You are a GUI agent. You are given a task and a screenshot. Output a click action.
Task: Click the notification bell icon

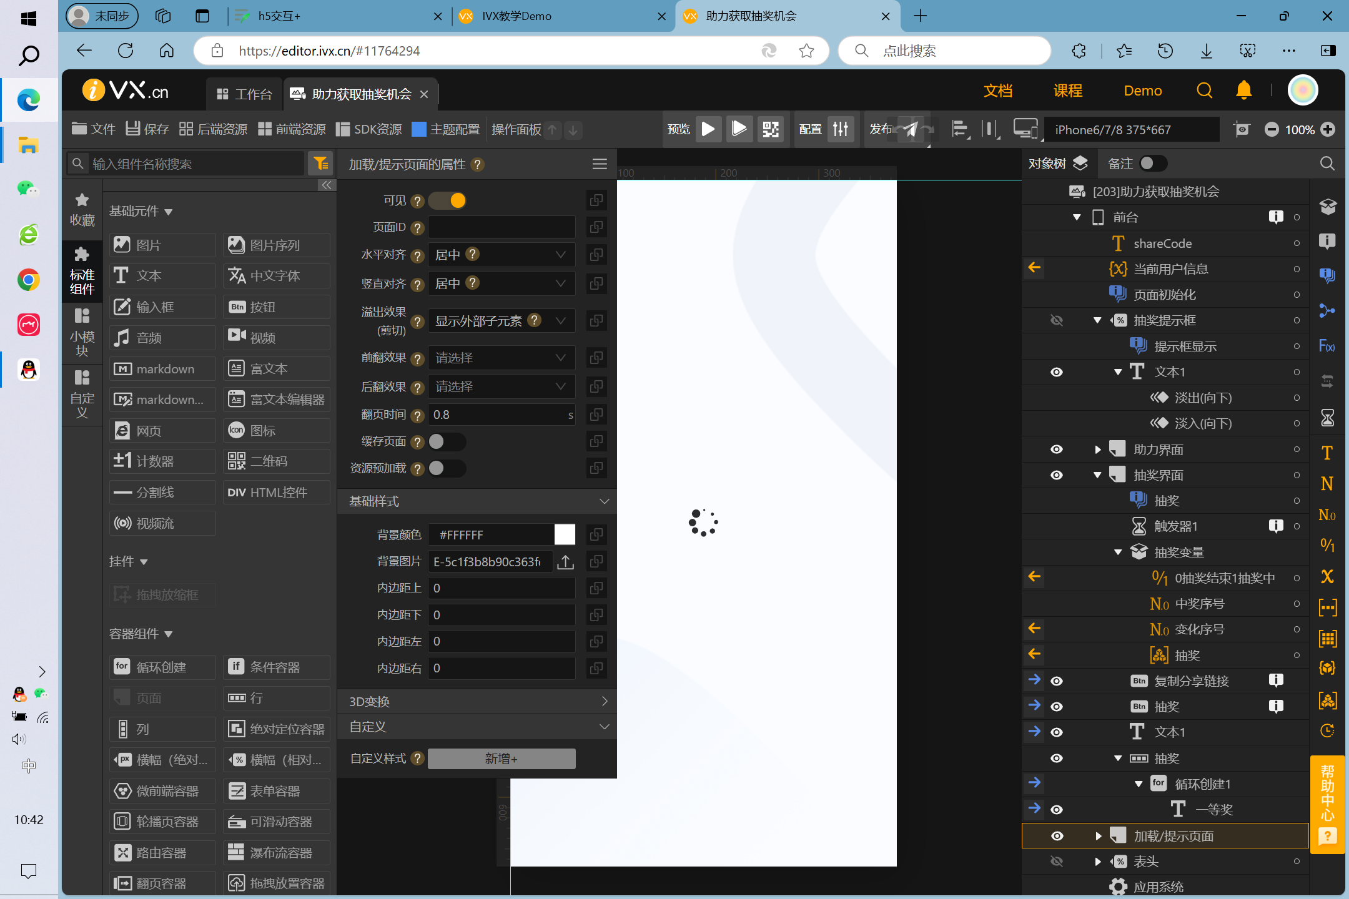coord(1243,91)
